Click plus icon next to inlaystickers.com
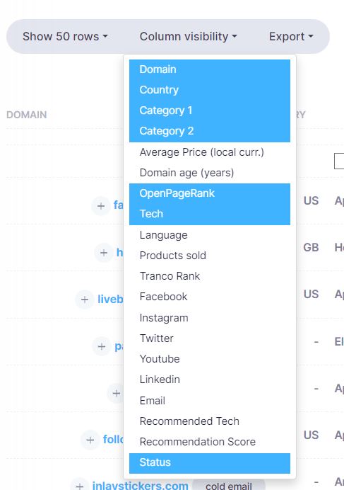 [80, 486]
